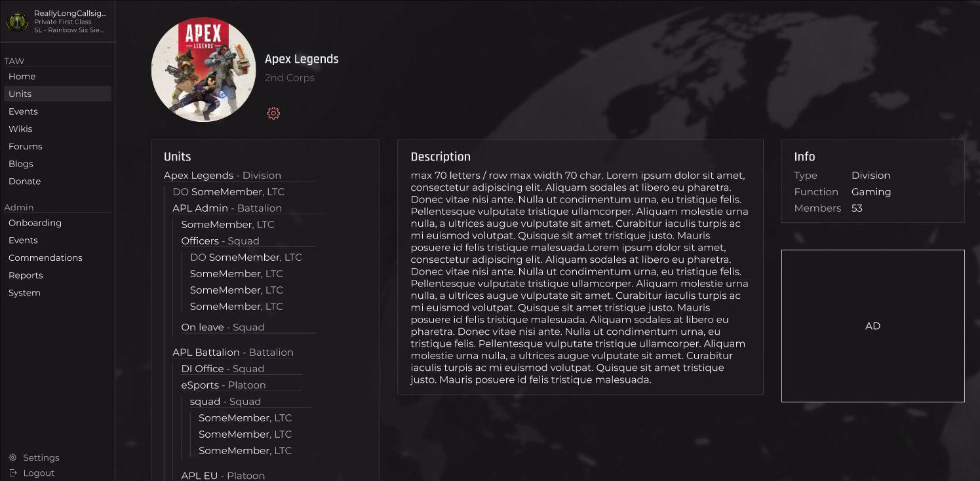Click SomeMember directly under APL Admin
The height and width of the screenshot is (481, 980).
[x=227, y=225]
